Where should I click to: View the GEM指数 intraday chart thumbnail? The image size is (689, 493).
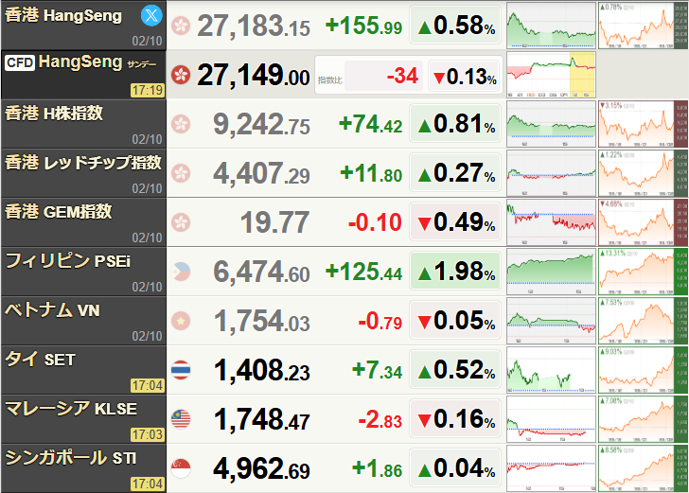pyautogui.click(x=551, y=222)
